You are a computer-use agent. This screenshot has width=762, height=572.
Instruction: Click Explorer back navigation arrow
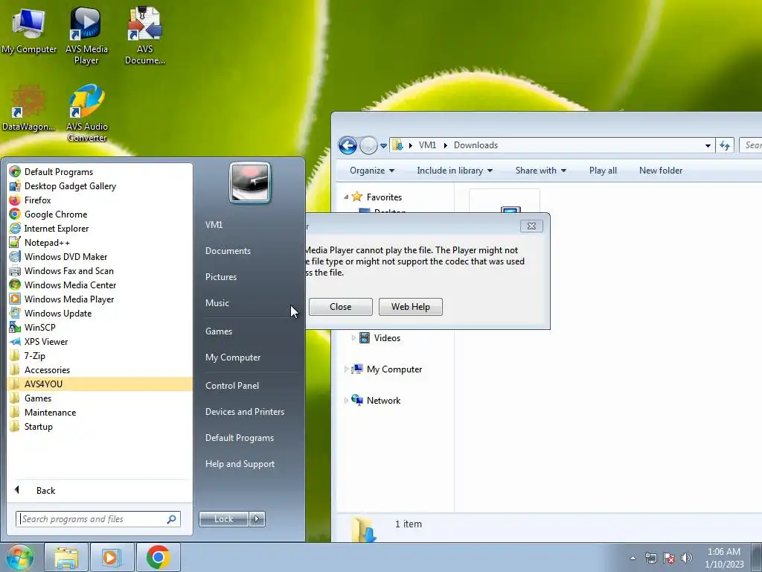pos(348,145)
